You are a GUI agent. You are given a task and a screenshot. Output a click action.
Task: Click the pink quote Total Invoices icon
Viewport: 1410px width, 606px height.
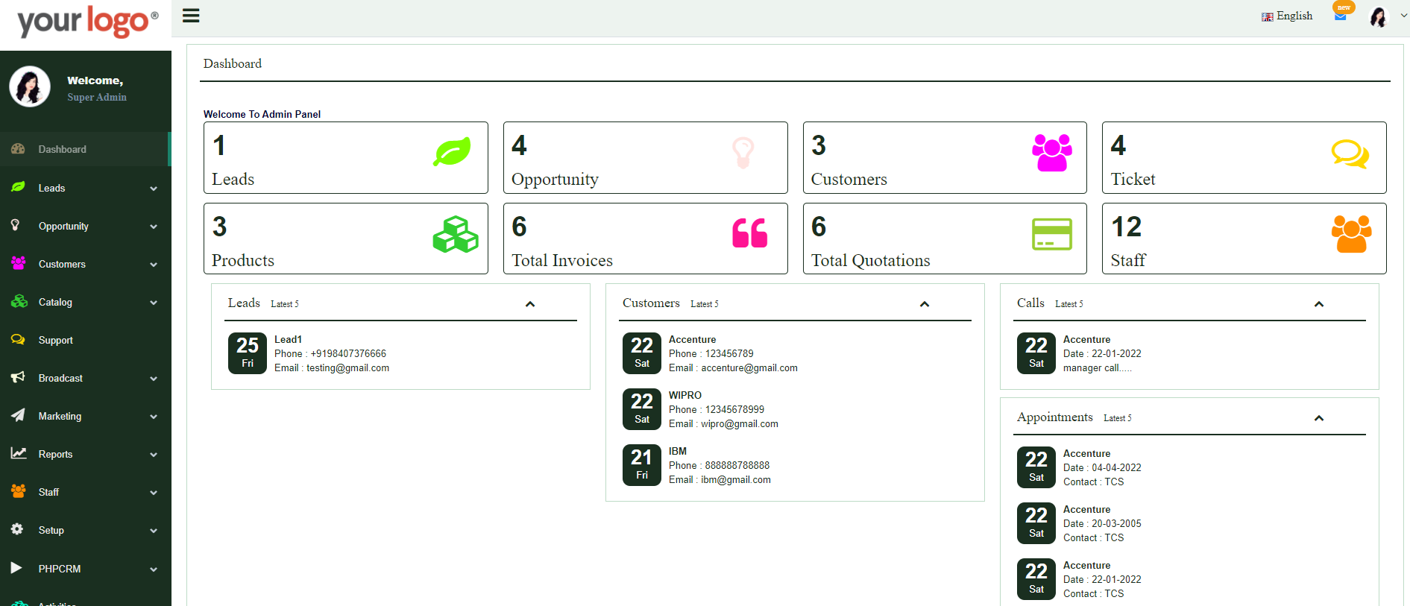tap(750, 233)
